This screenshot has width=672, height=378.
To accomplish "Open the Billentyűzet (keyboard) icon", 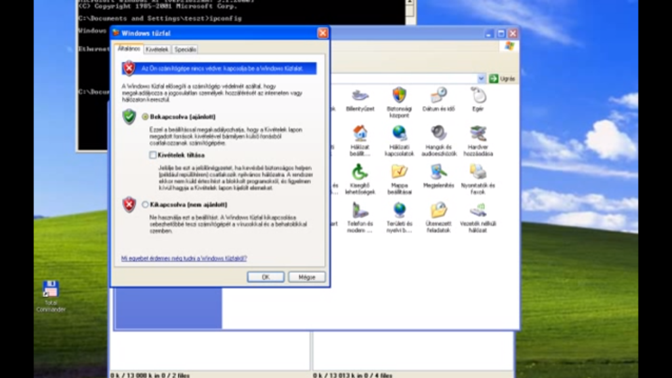I will (360, 96).
